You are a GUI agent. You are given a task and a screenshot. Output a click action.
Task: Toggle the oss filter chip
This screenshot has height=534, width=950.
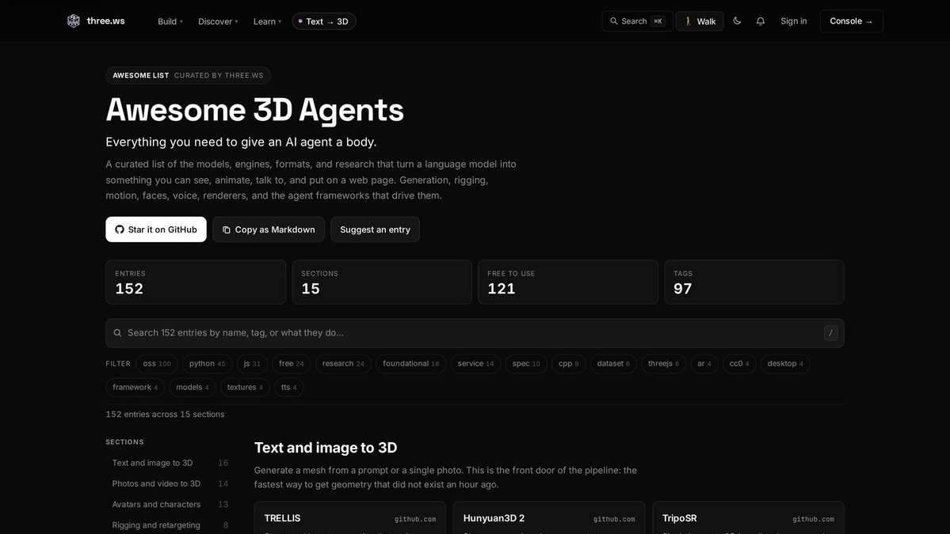point(157,363)
